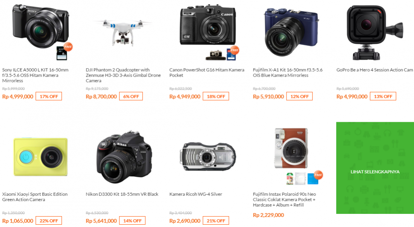Image resolution: width=414 pixels, height=227 pixels.
Task: Click the 22% OFF badge on Xiaomi
Action: [x=49, y=221]
